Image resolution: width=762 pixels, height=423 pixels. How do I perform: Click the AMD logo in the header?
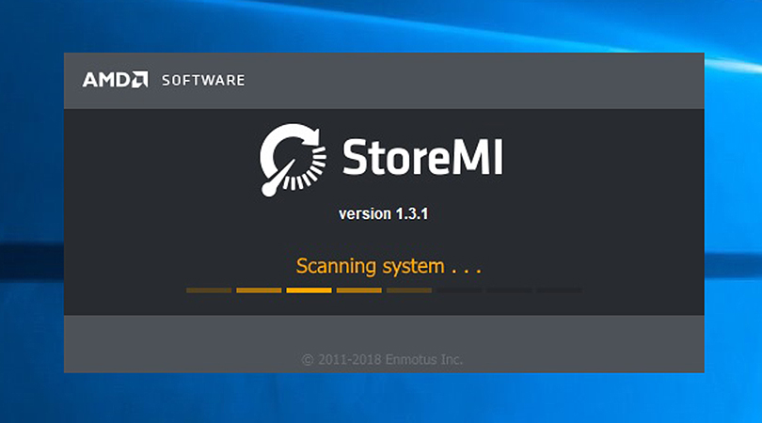[115, 80]
